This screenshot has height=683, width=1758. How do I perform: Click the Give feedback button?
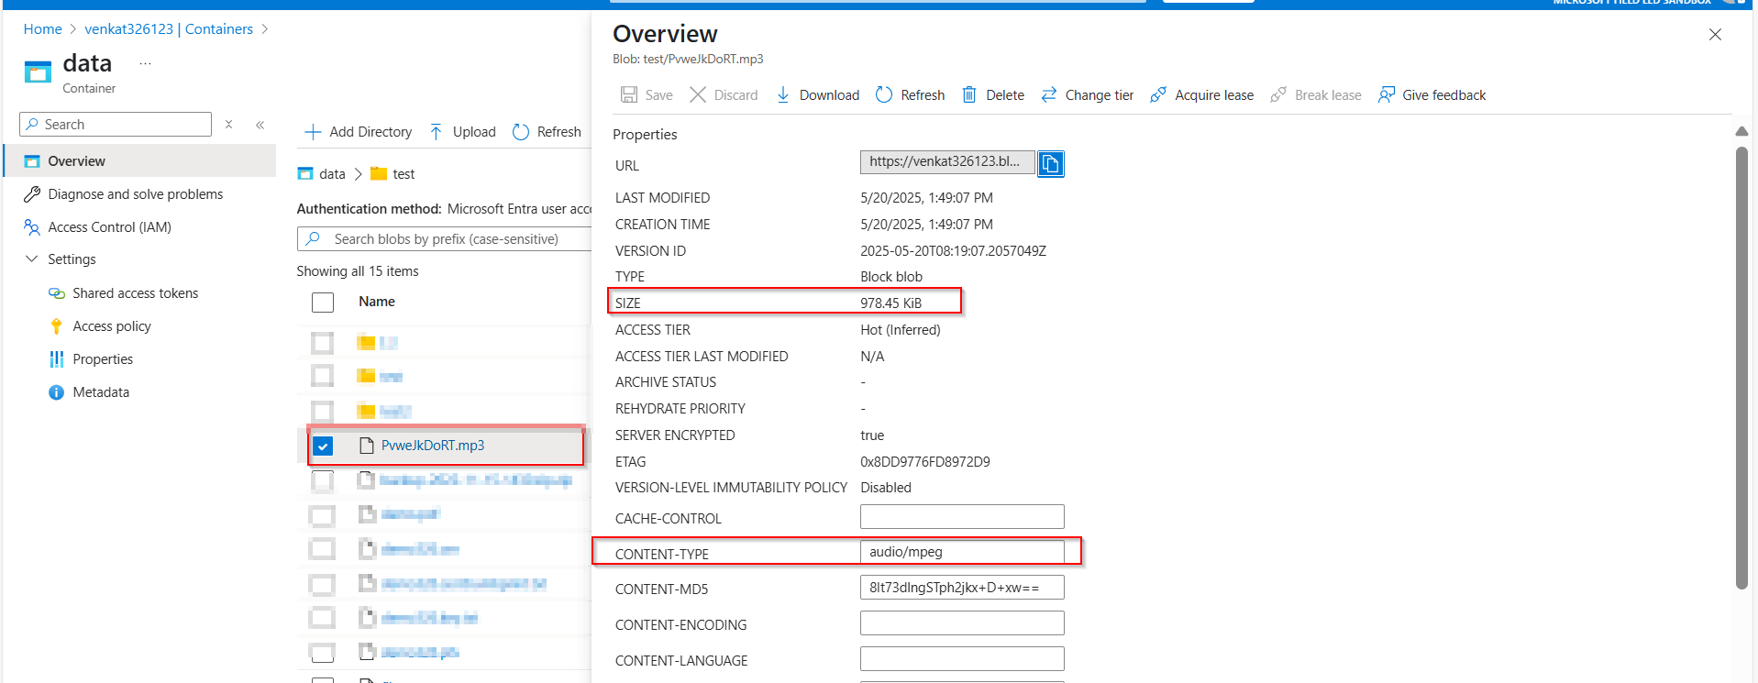tap(1432, 95)
